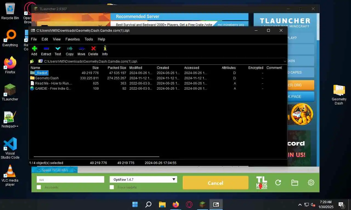This screenshot has width=351, height=210.
Task: Open the Recycle Bin desktop icon
Action: [10, 11]
